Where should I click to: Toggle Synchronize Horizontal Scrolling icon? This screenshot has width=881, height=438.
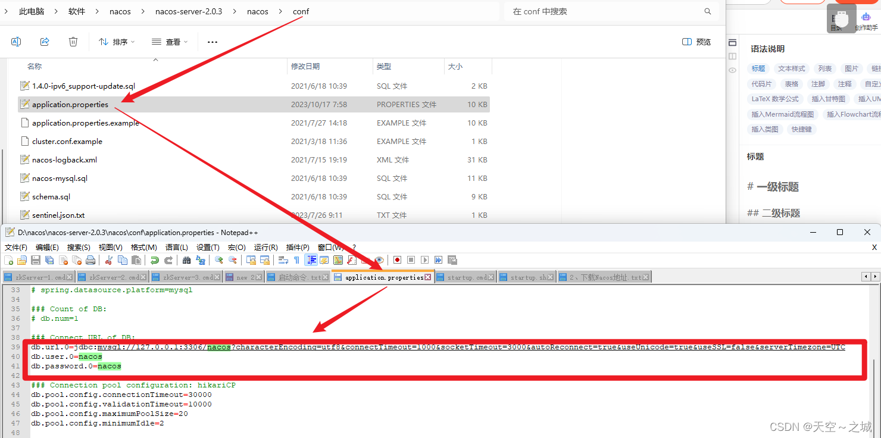265,260
